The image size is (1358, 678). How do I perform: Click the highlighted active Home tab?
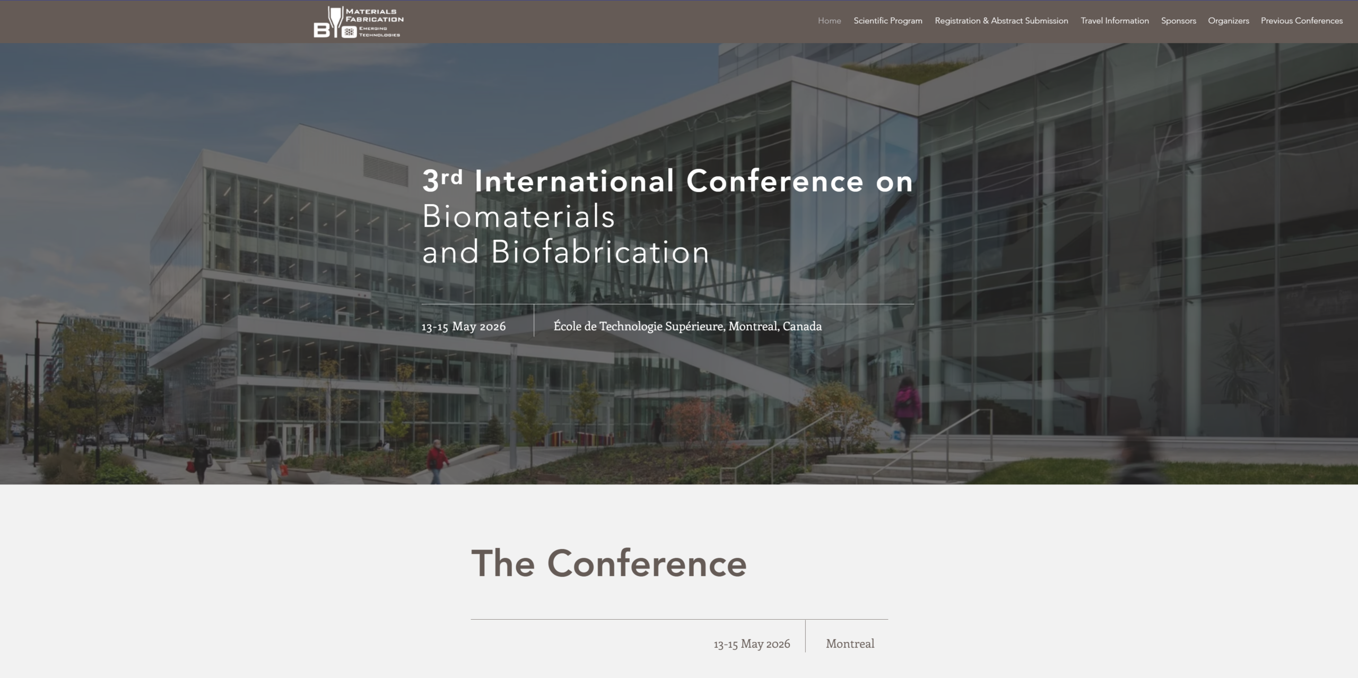coord(829,21)
